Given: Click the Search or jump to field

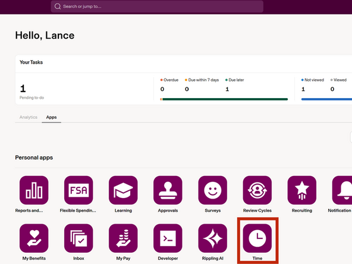Looking at the screenshot, I should tap(157, 7).
